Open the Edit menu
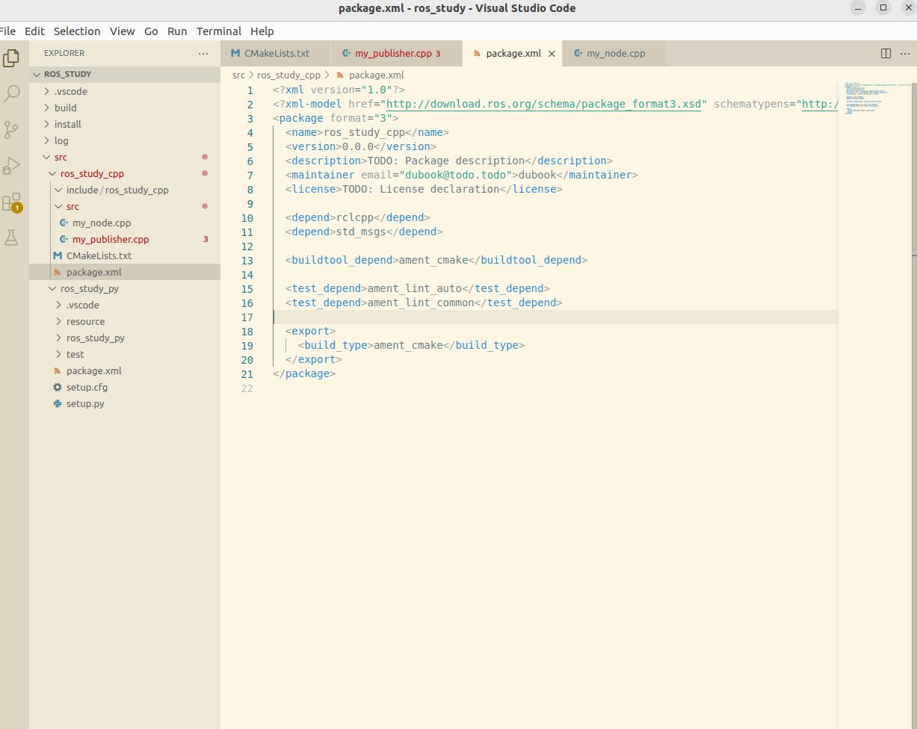 (x=34, y=31)
